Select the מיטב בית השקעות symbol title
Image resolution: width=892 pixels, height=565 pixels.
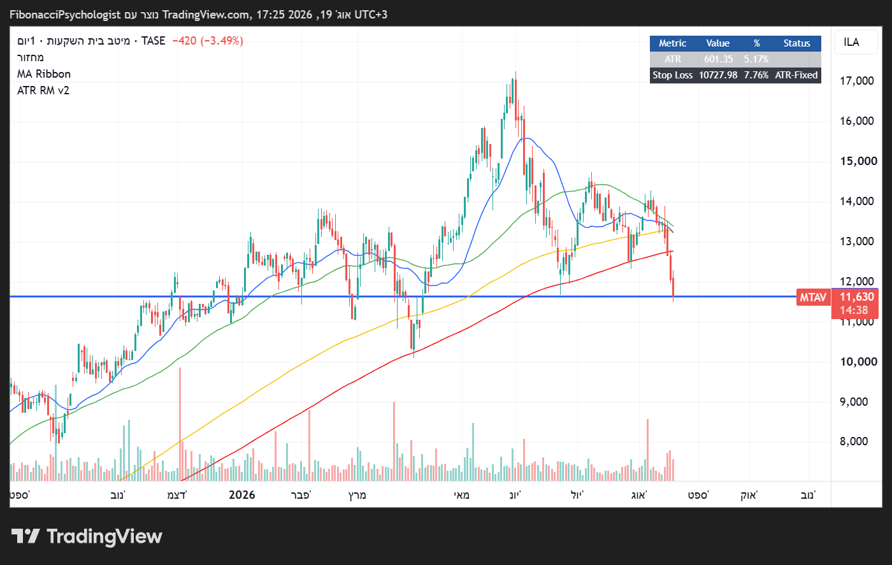coord(88,41)
